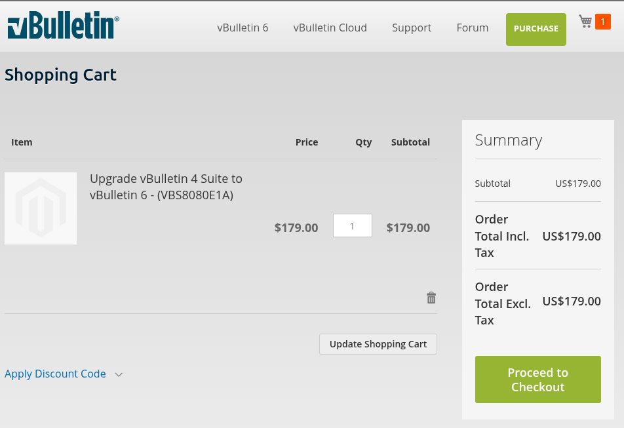
Task: Navigate to the Forum menu item
Action: coord(473,28)
